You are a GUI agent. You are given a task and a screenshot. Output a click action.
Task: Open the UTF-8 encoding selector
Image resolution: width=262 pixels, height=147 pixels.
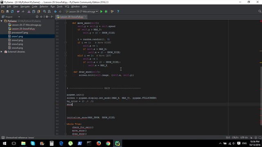pos(244,138)
